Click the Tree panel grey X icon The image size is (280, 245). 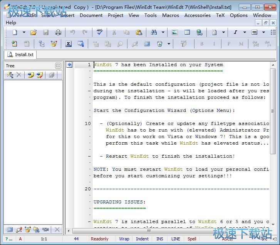click(x=19, y=75)
